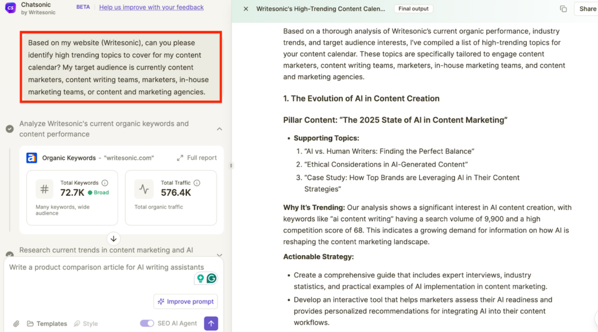Image resolution: width=598 pixels, height=332 pixels.
Task: Click the Ethical Considerations topic line
Action: coord(386,165)
